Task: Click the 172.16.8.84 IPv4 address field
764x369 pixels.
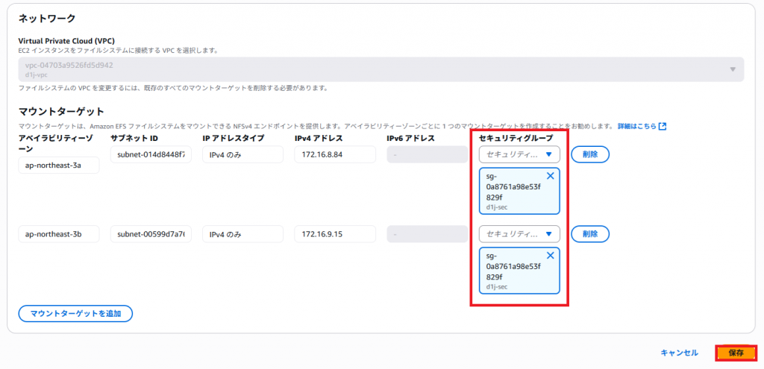Action: tap(334, 154)
